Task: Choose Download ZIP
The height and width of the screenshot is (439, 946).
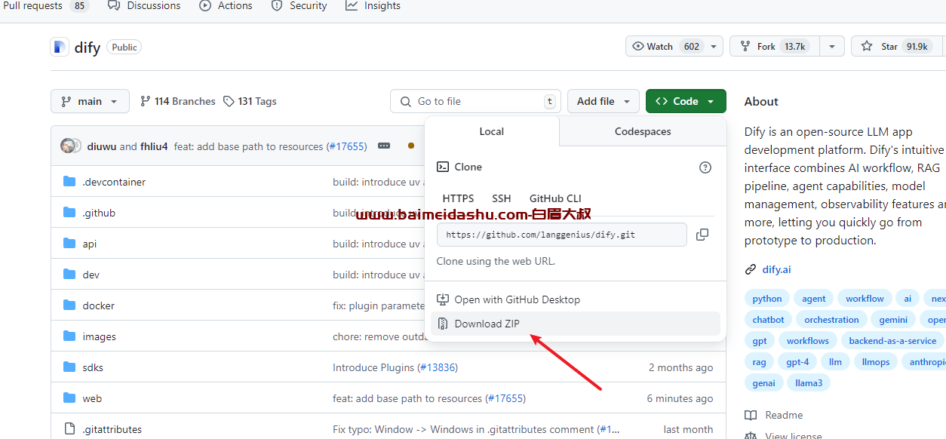Action: 576,324
